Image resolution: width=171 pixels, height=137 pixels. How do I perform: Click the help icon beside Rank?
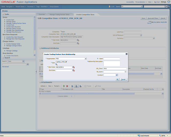98,58
